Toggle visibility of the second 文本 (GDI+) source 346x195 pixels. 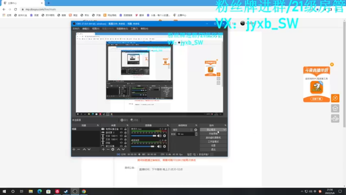click(x=121, y=140)
